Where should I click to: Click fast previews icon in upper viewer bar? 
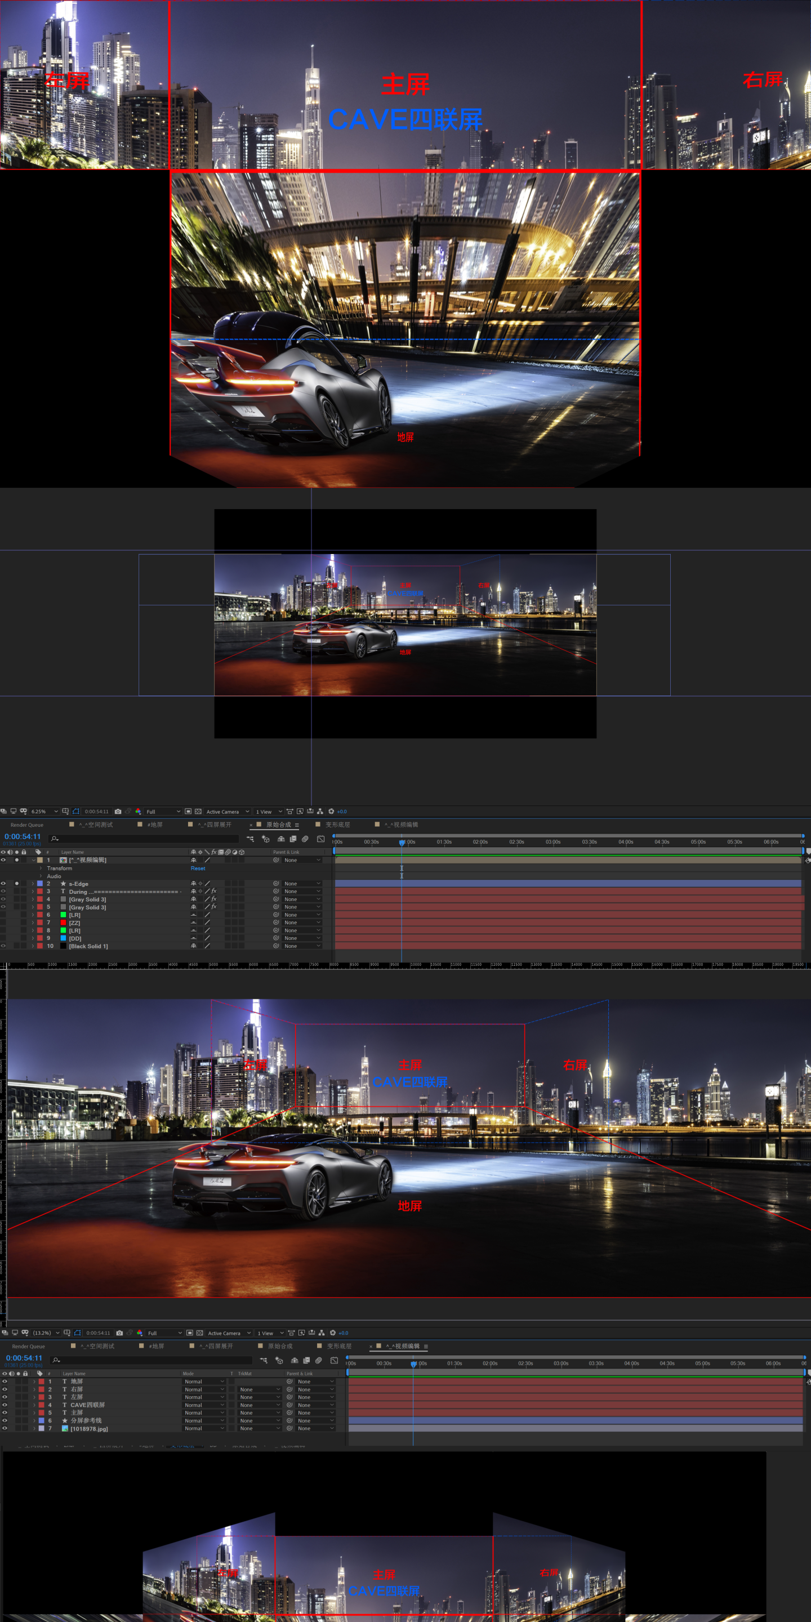click(x=300, y=812)
